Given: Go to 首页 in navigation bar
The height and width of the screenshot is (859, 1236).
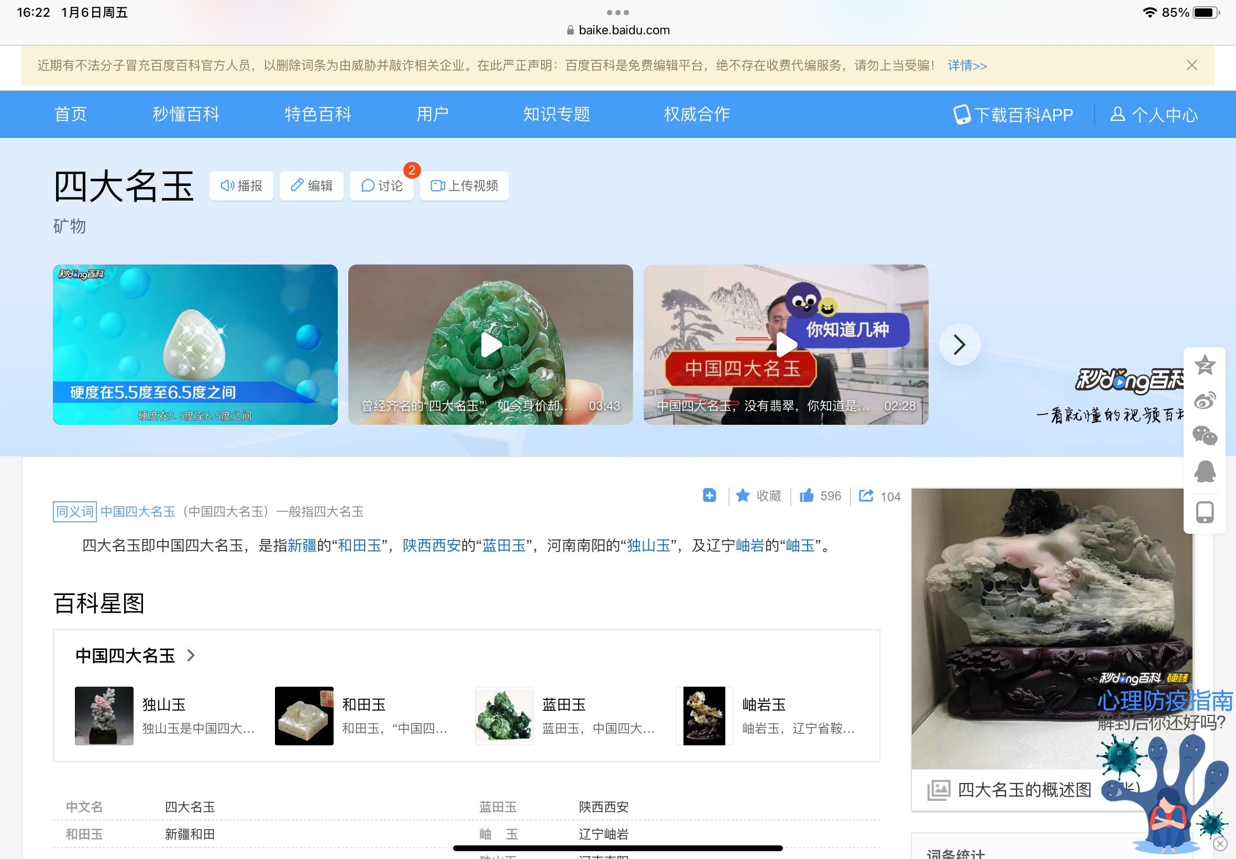Looking at the screenshot, I should click(71, 114).
